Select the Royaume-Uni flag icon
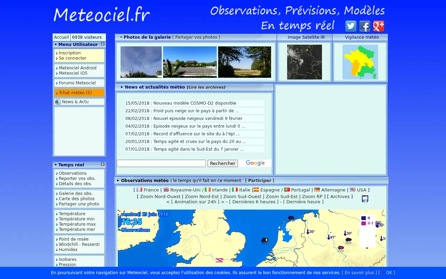 coord(166,190)
